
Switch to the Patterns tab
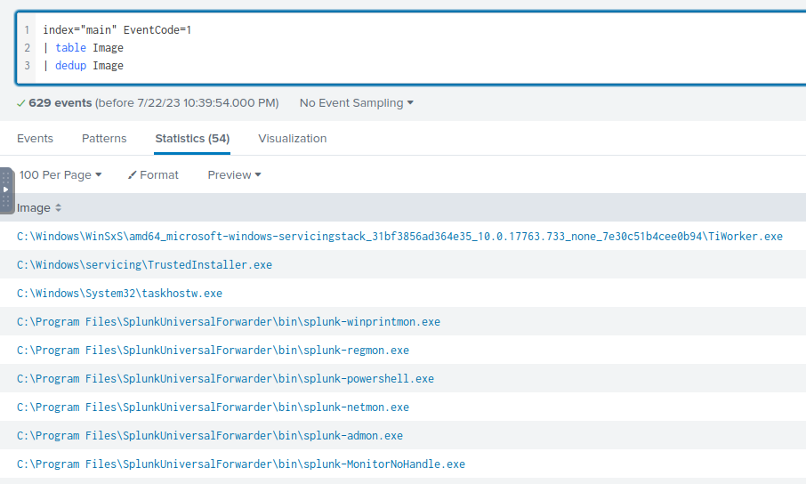click(x=104, y=139)
